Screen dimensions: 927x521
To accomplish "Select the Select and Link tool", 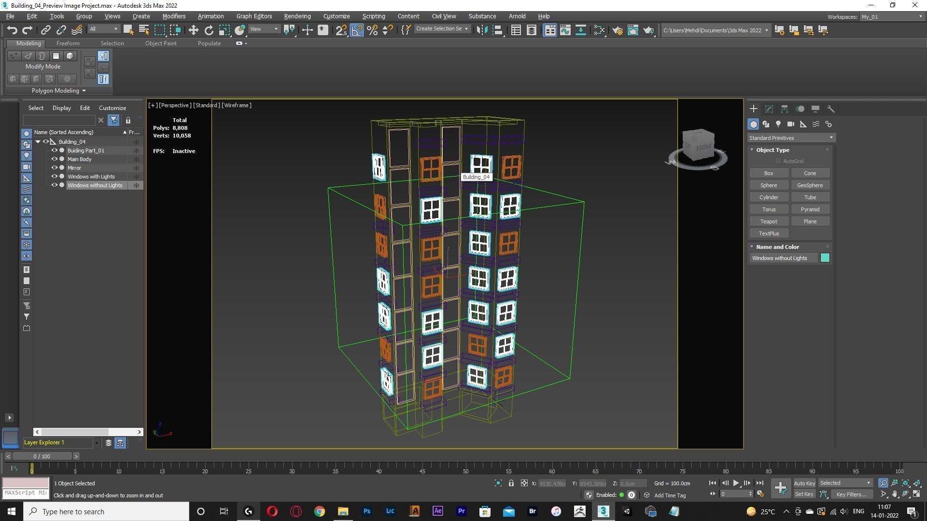I will click(45, 30).
